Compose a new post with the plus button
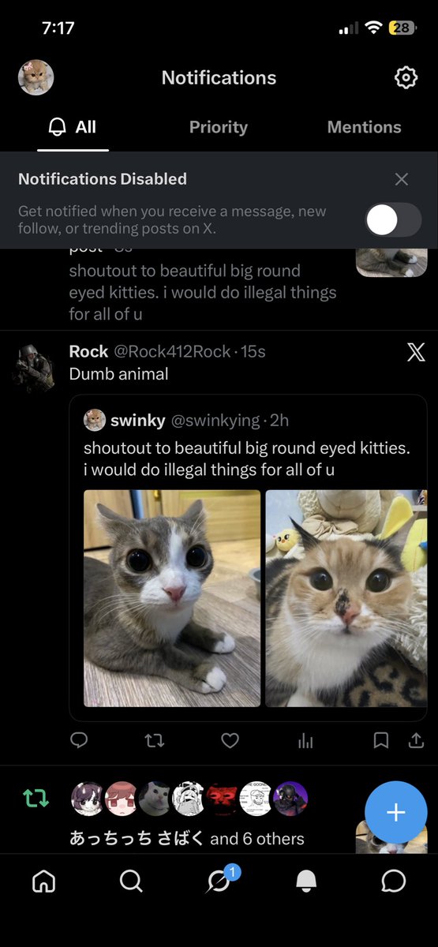 [396, 813]
